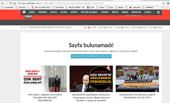Open the browser home page icon

(x=15, y=3)
